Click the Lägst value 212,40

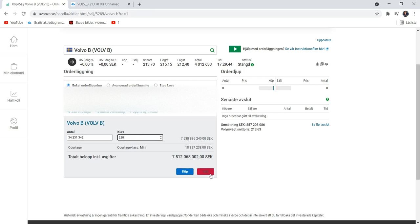(x=183, y=64)
